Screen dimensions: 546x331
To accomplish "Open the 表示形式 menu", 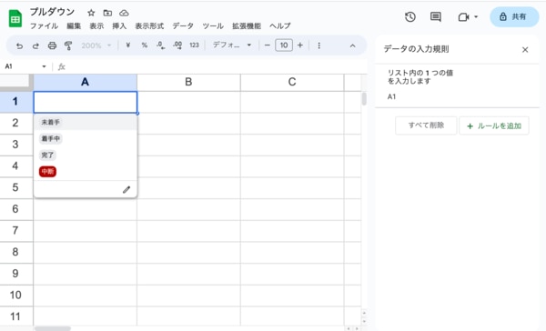I will point(149,26).
